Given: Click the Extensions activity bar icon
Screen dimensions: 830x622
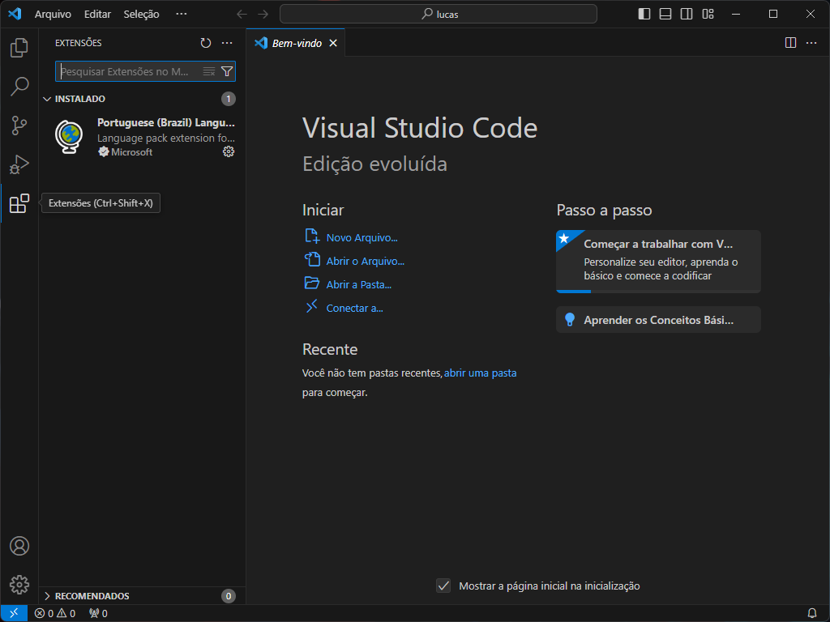Looking at the screenshot, I should [19, 204].
